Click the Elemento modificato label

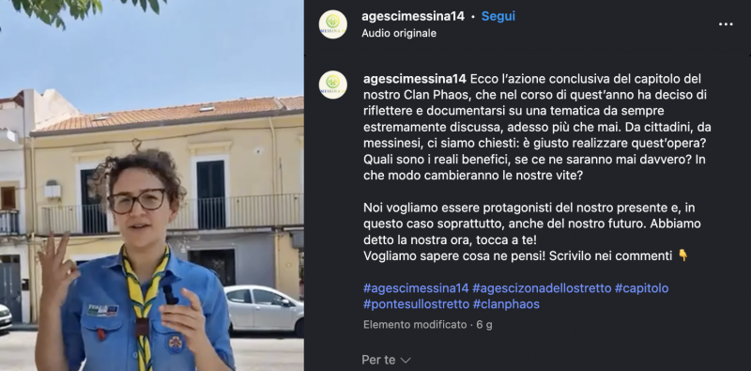coord(415,324)
